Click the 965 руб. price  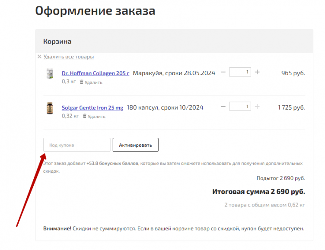pos(293,73)
